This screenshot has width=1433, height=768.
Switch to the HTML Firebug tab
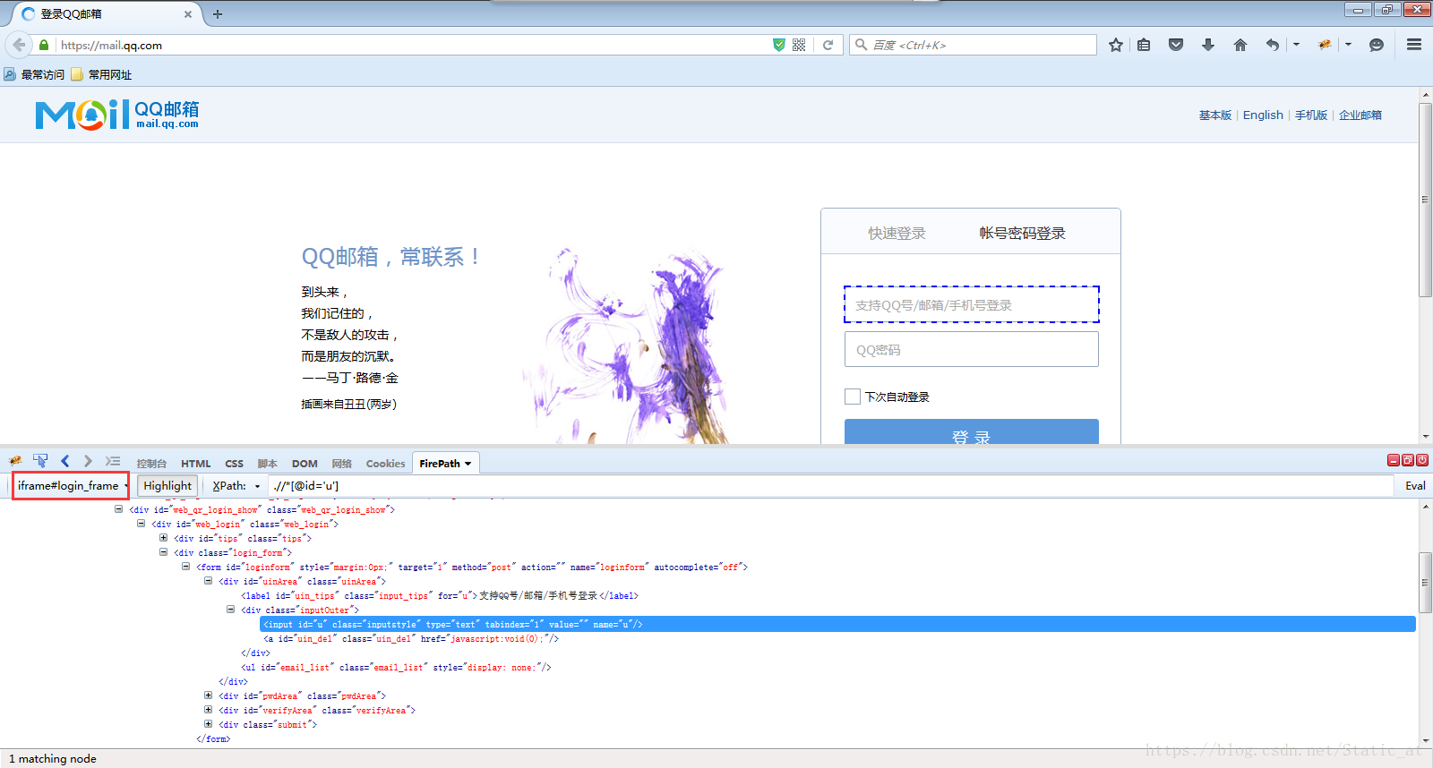click(195, 464)
